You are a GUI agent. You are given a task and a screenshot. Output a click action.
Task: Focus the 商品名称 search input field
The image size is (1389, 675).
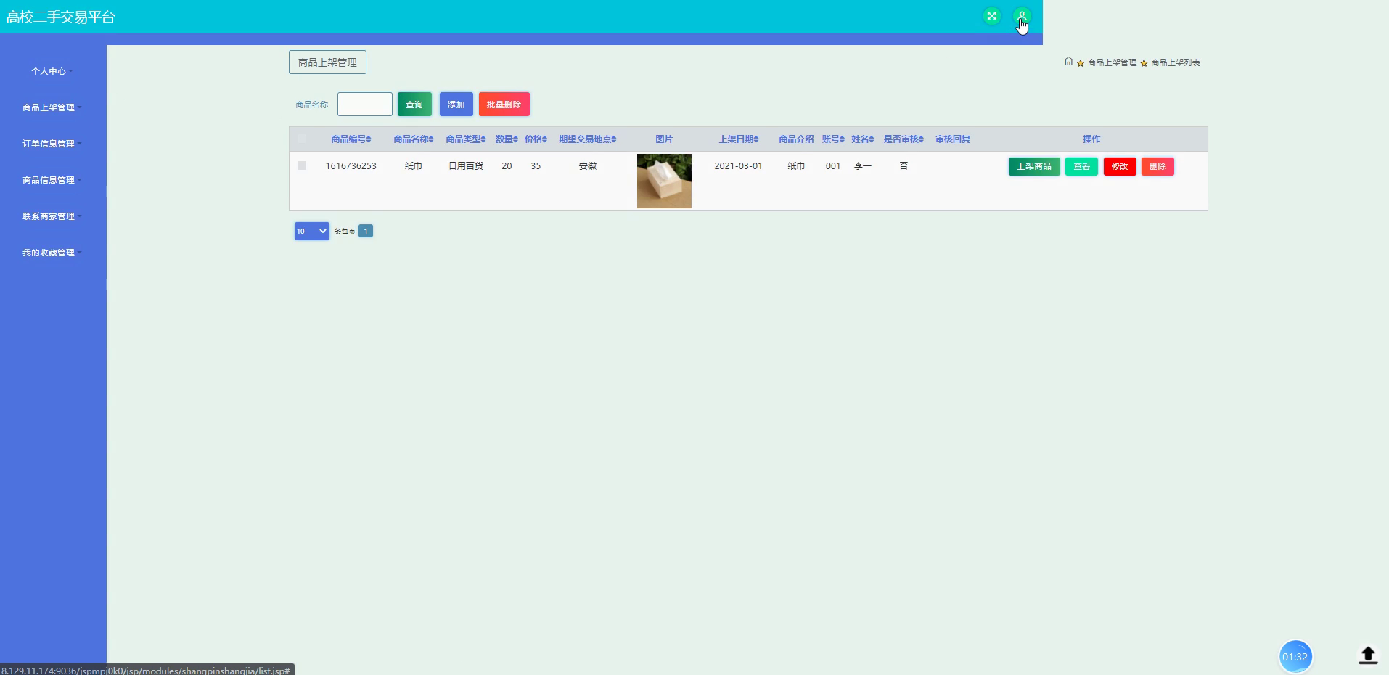[x=365, y=105]
